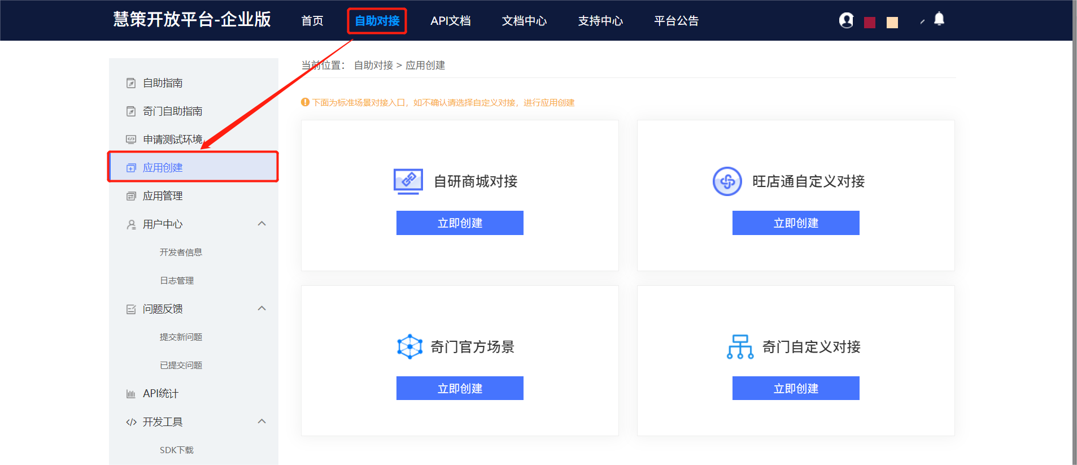Open 支持中心 in top navigation
Screen dimensions: 1077x465
click(600, 21)
